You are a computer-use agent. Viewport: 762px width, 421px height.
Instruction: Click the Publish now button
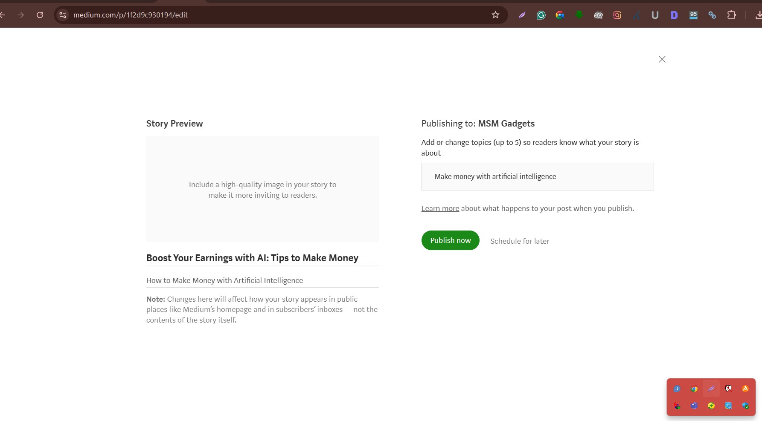(450, 240)
